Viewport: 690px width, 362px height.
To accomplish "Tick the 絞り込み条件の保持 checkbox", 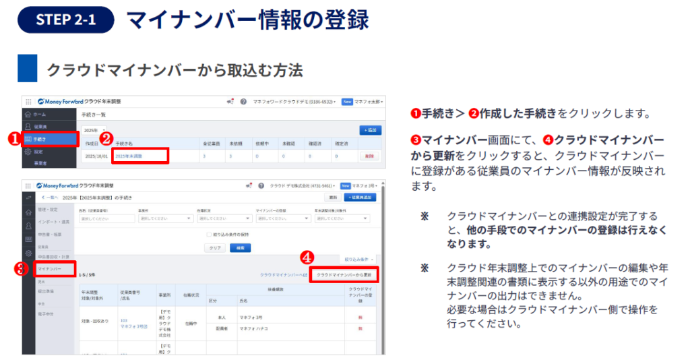I will (208, 235).
